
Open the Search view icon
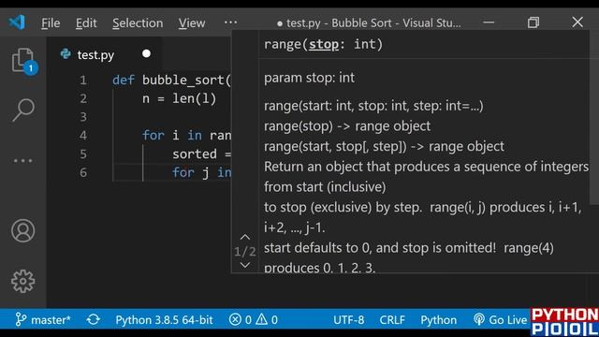pyautogui.click(x=22, y=110)
